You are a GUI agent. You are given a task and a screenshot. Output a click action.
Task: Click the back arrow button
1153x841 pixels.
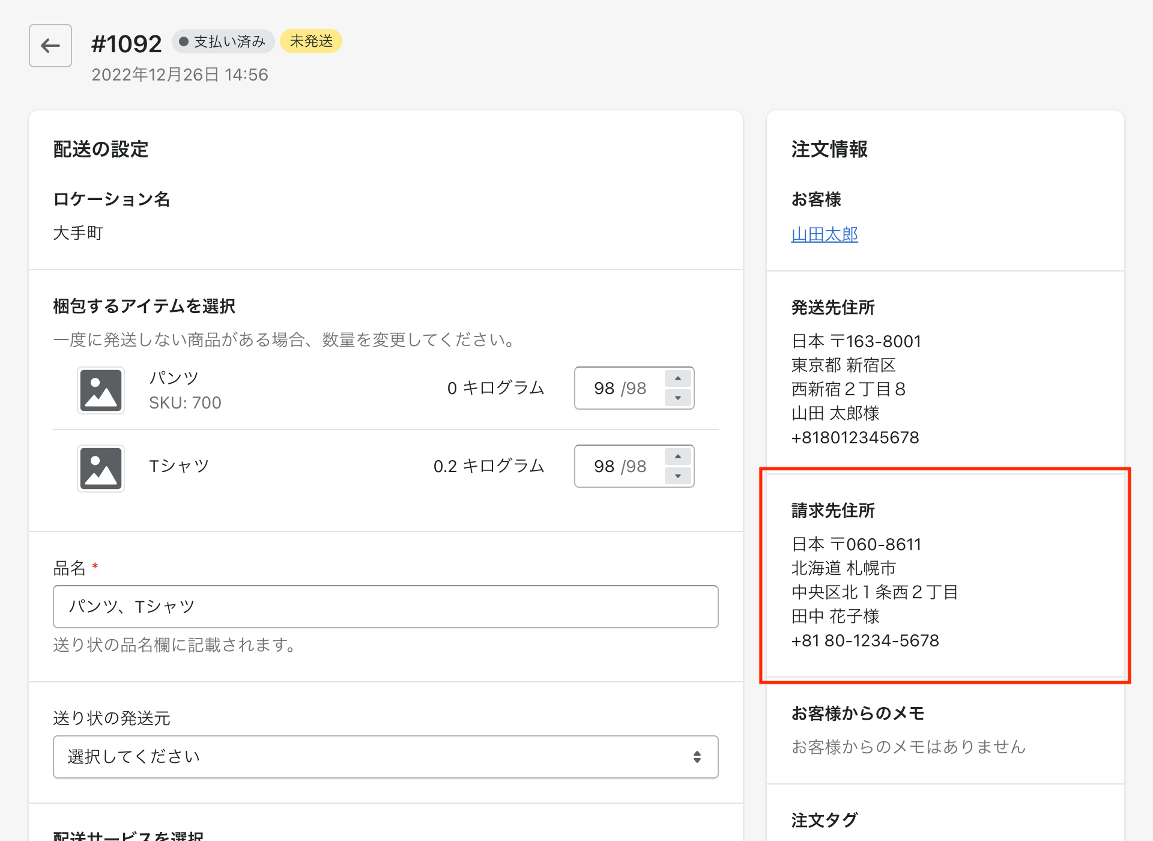tap(50, 46)
